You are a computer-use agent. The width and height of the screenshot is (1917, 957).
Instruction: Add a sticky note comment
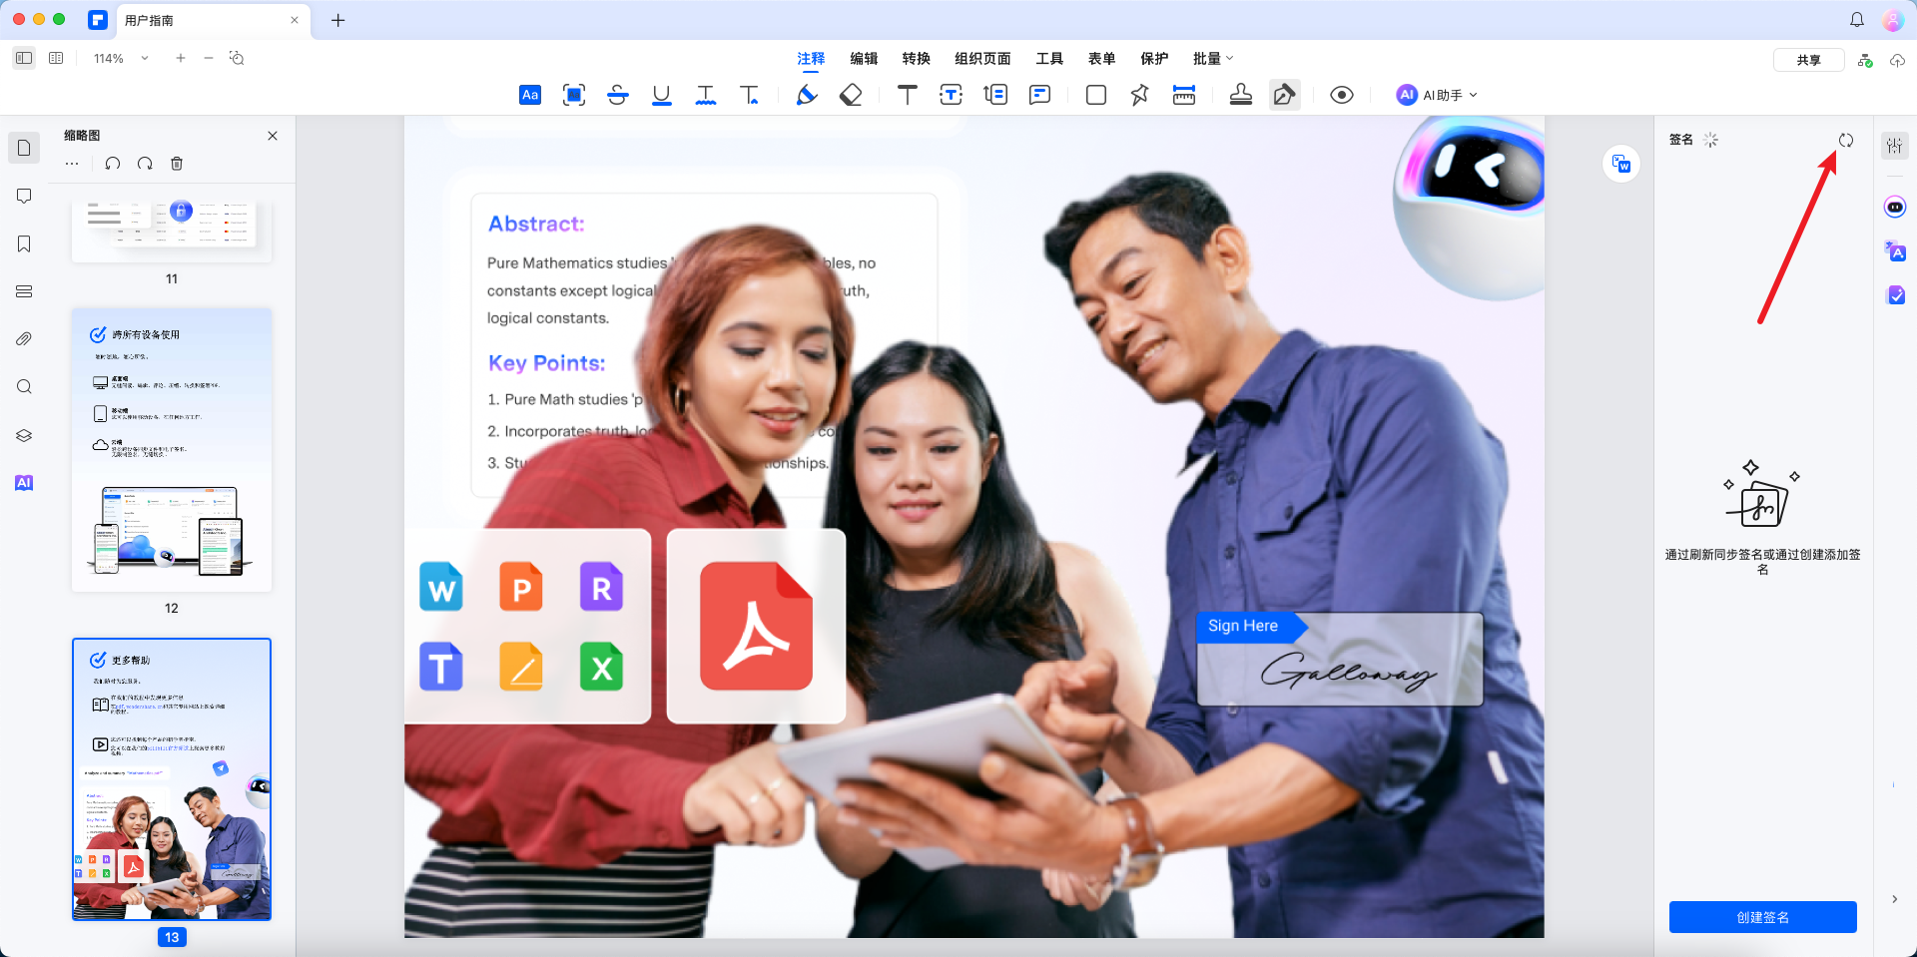pyautogui.click(x=1039, y=95)
